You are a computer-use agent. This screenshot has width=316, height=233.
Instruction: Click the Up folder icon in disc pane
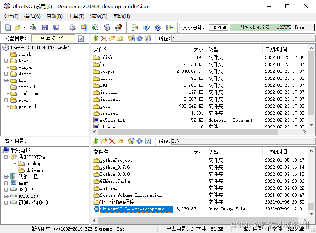[95, 38]
